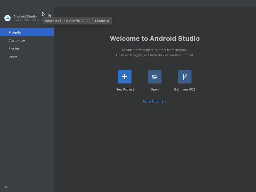Click the Giraffe 2022.3.1 version text
256x192 pixels.
coord(28,20)
